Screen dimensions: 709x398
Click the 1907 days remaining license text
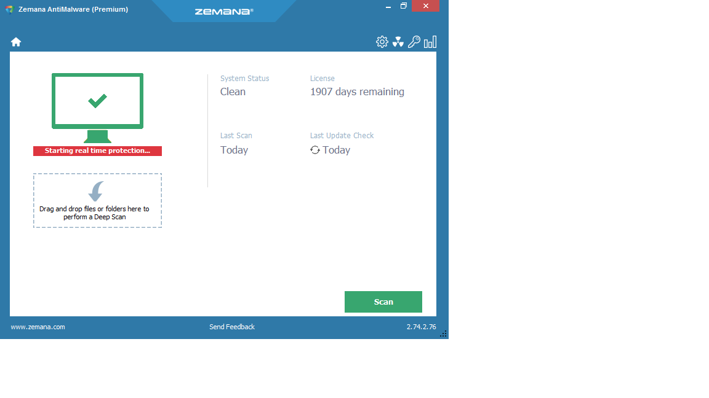pos(357,92)
